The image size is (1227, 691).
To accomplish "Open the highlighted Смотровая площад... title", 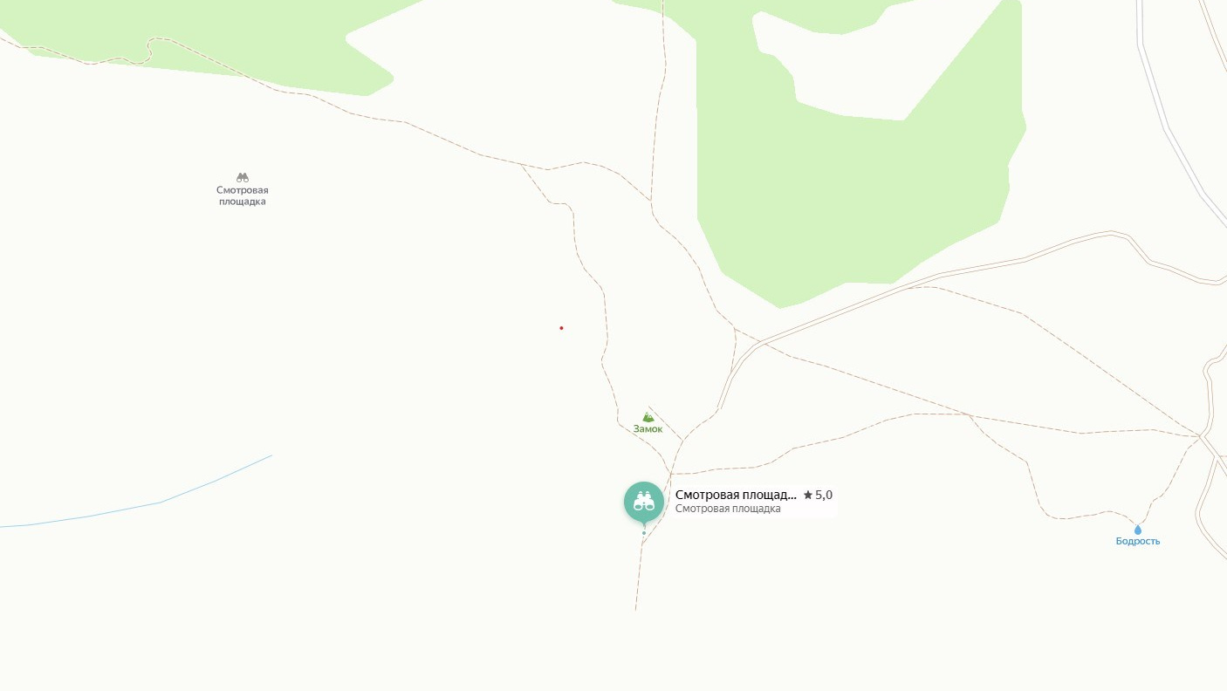I will (x=736, y=495).
